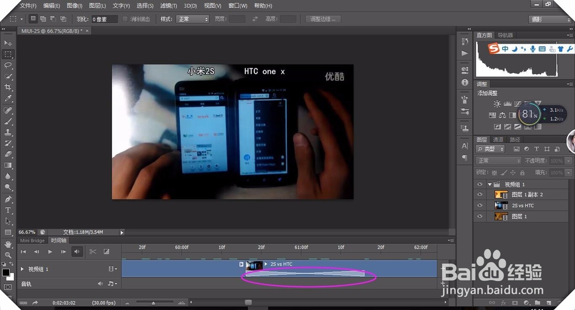The image size is (575, 310).
Task: Click the Color Balance adjustment icon
Action: click(503, 115)
